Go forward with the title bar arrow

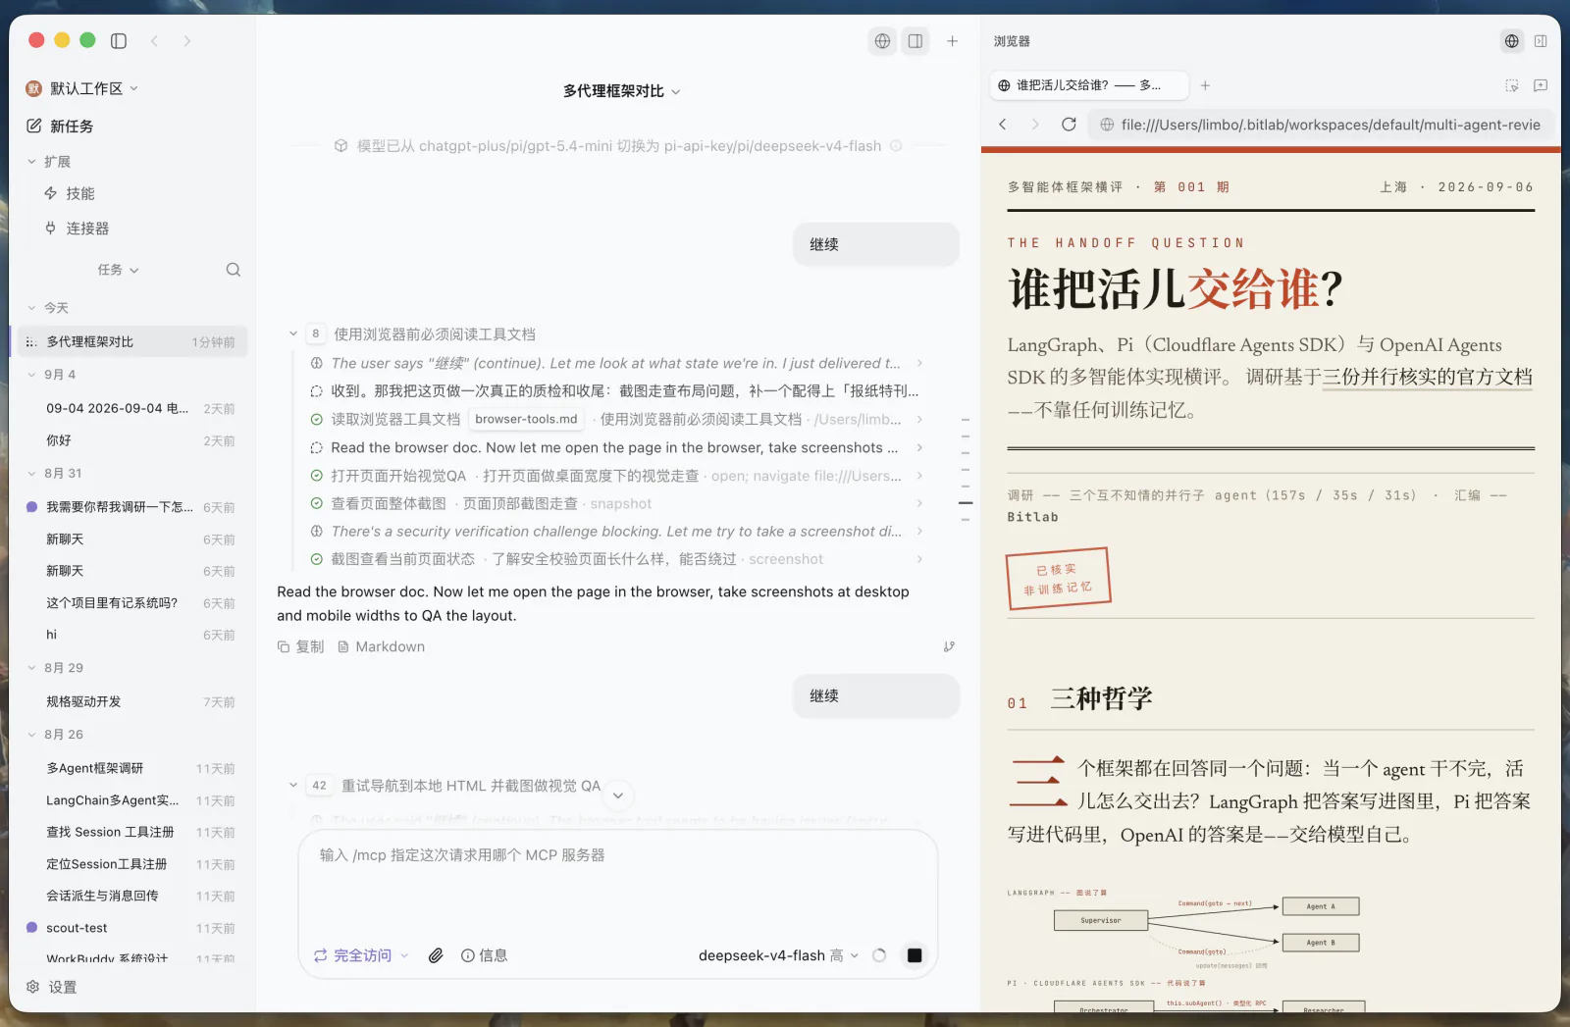pos(186,40)
